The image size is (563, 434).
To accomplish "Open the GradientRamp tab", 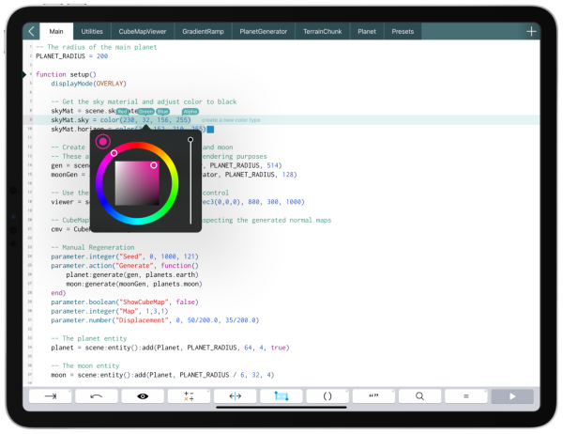I will 204,32.
